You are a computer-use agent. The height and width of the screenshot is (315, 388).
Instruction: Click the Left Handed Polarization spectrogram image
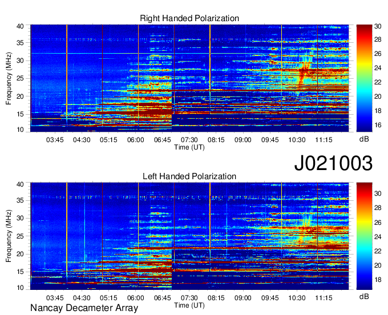point(189,236)
